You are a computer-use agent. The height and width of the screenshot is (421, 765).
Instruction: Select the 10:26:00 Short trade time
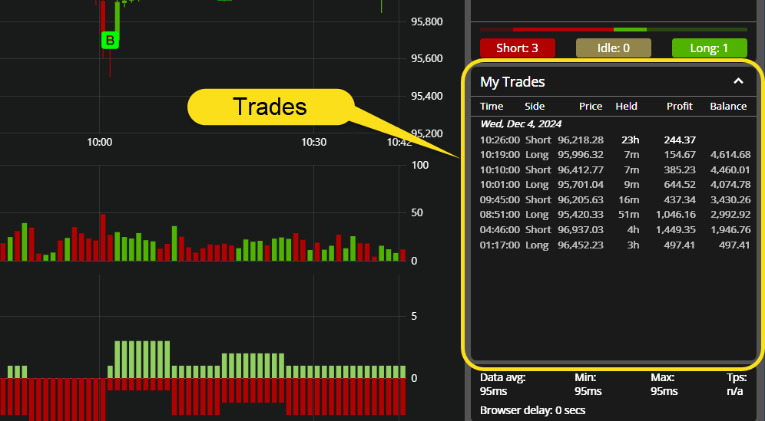[x=499, y=140]
